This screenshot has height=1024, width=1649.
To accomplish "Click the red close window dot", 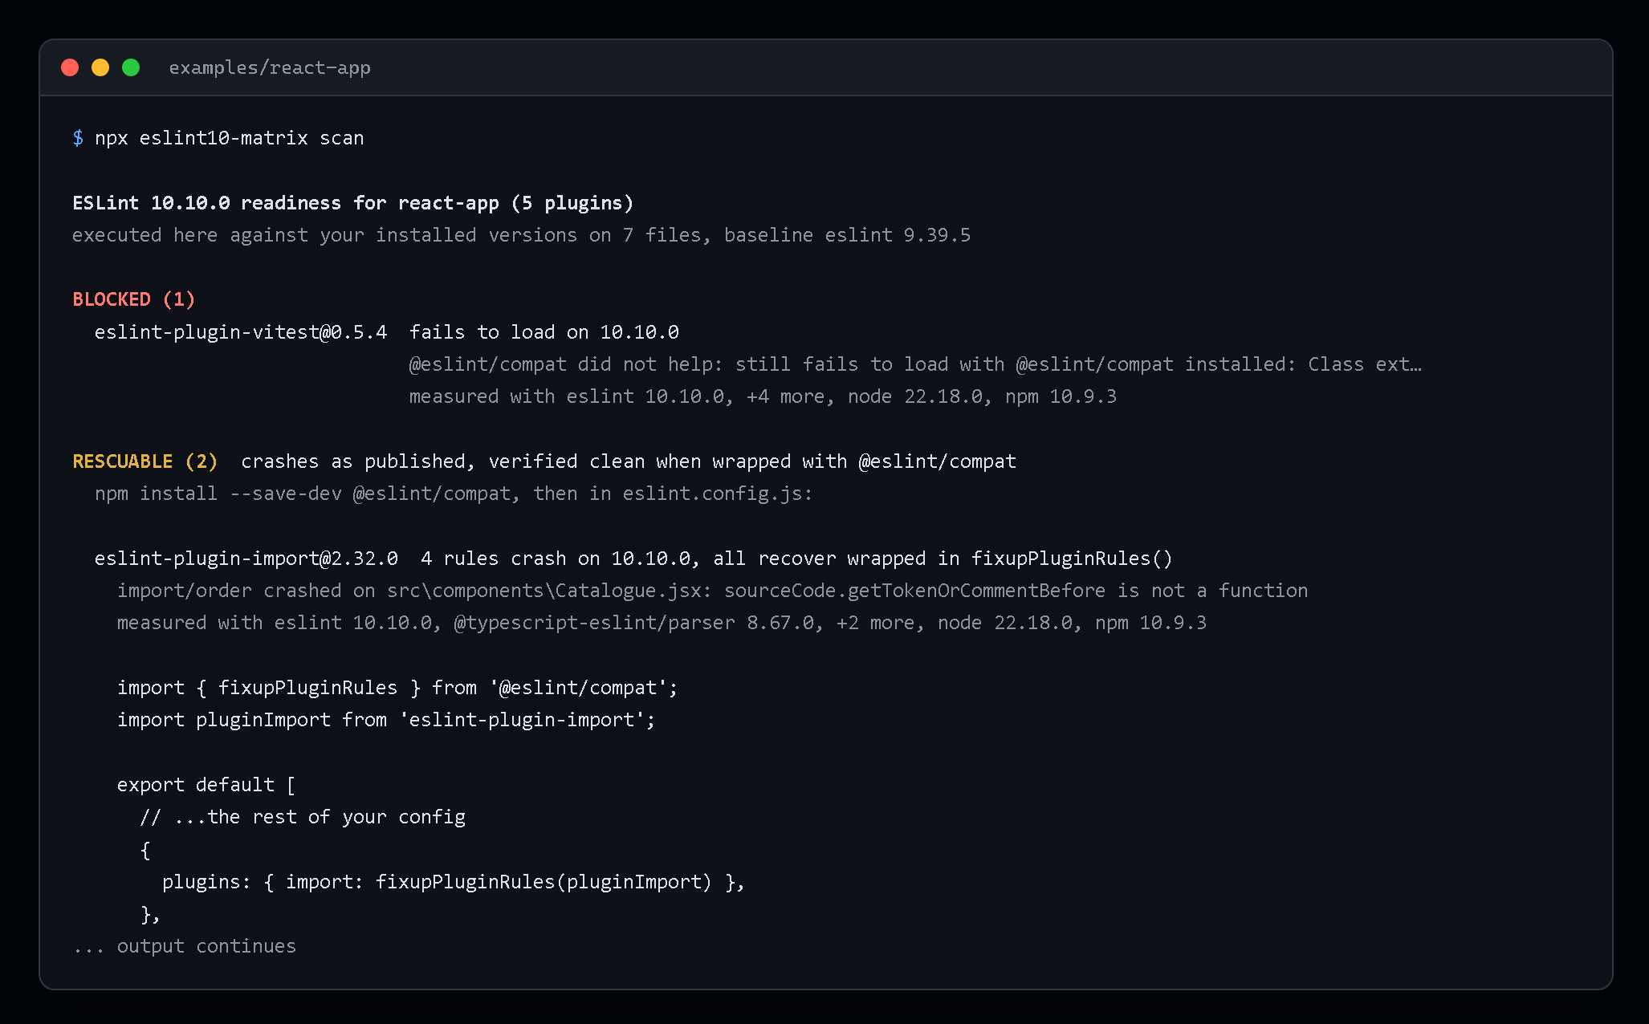I will click(70, 67).
